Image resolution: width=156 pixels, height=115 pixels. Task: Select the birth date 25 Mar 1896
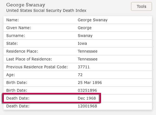click(x=90, y=83)
